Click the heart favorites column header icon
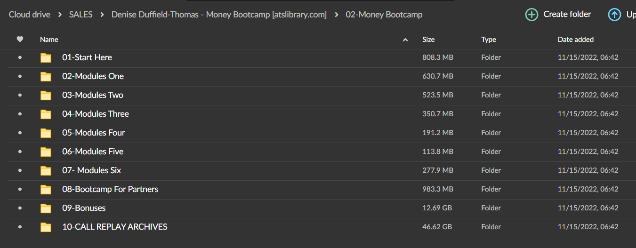The height and width of the screenshot is (248, 636). [x=20, y=40]
